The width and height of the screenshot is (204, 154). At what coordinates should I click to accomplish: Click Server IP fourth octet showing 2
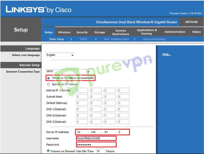[x=124, y=132]
